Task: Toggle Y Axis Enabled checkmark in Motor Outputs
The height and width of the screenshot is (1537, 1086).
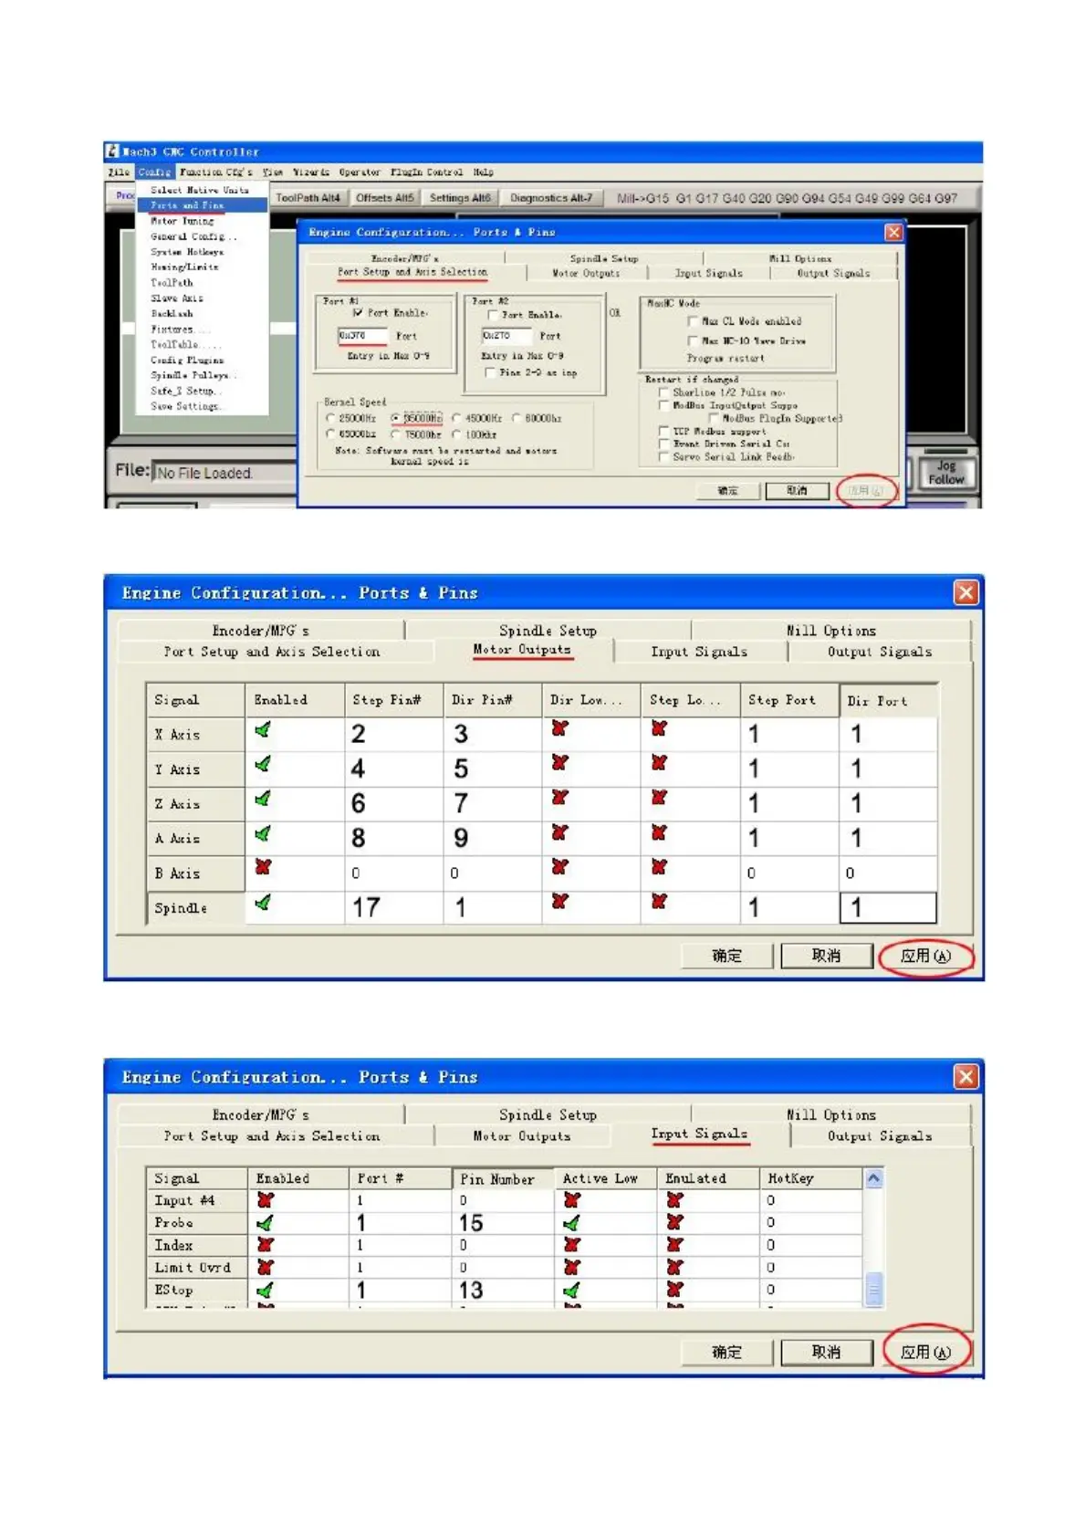Action: (x=263, y=765)
